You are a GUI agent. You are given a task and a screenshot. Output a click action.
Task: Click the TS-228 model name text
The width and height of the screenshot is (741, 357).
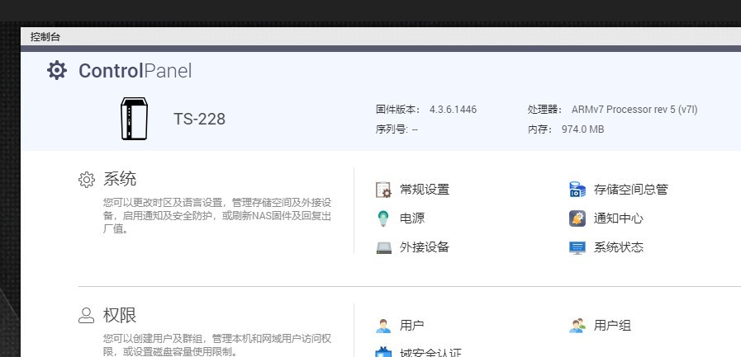pyautogui.click(x=199, y=119)
